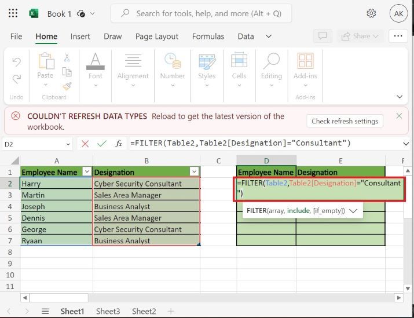The image size is (414, 318).
Task: Open the more options ellipsis menu
Action: pyautogui.click(x=398, y=36)
